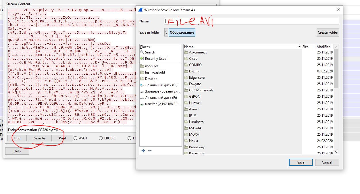Click the Edge-core folder icon
This screenshot has height=194, width=360.
186,78
